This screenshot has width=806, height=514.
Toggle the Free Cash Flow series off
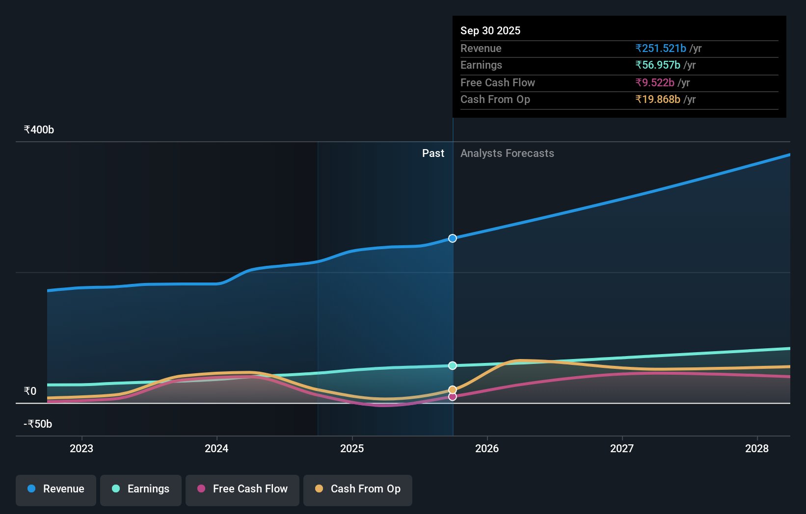(x=242, y=489)
